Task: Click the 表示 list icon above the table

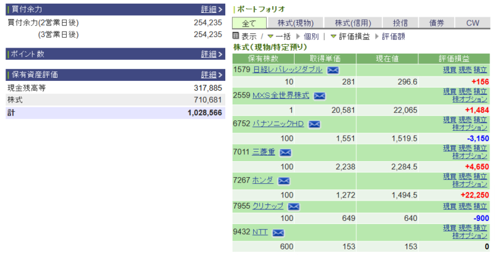Action: pyautogui.click(x=236, y=36)
